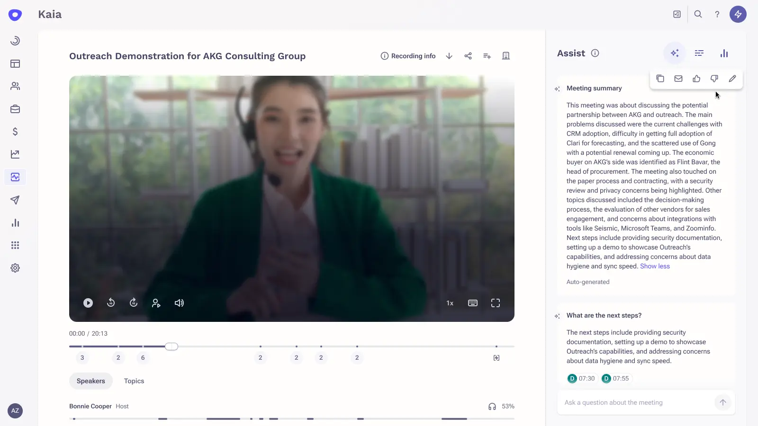Copy the meeting summary
758x426 pixels.
660,79
